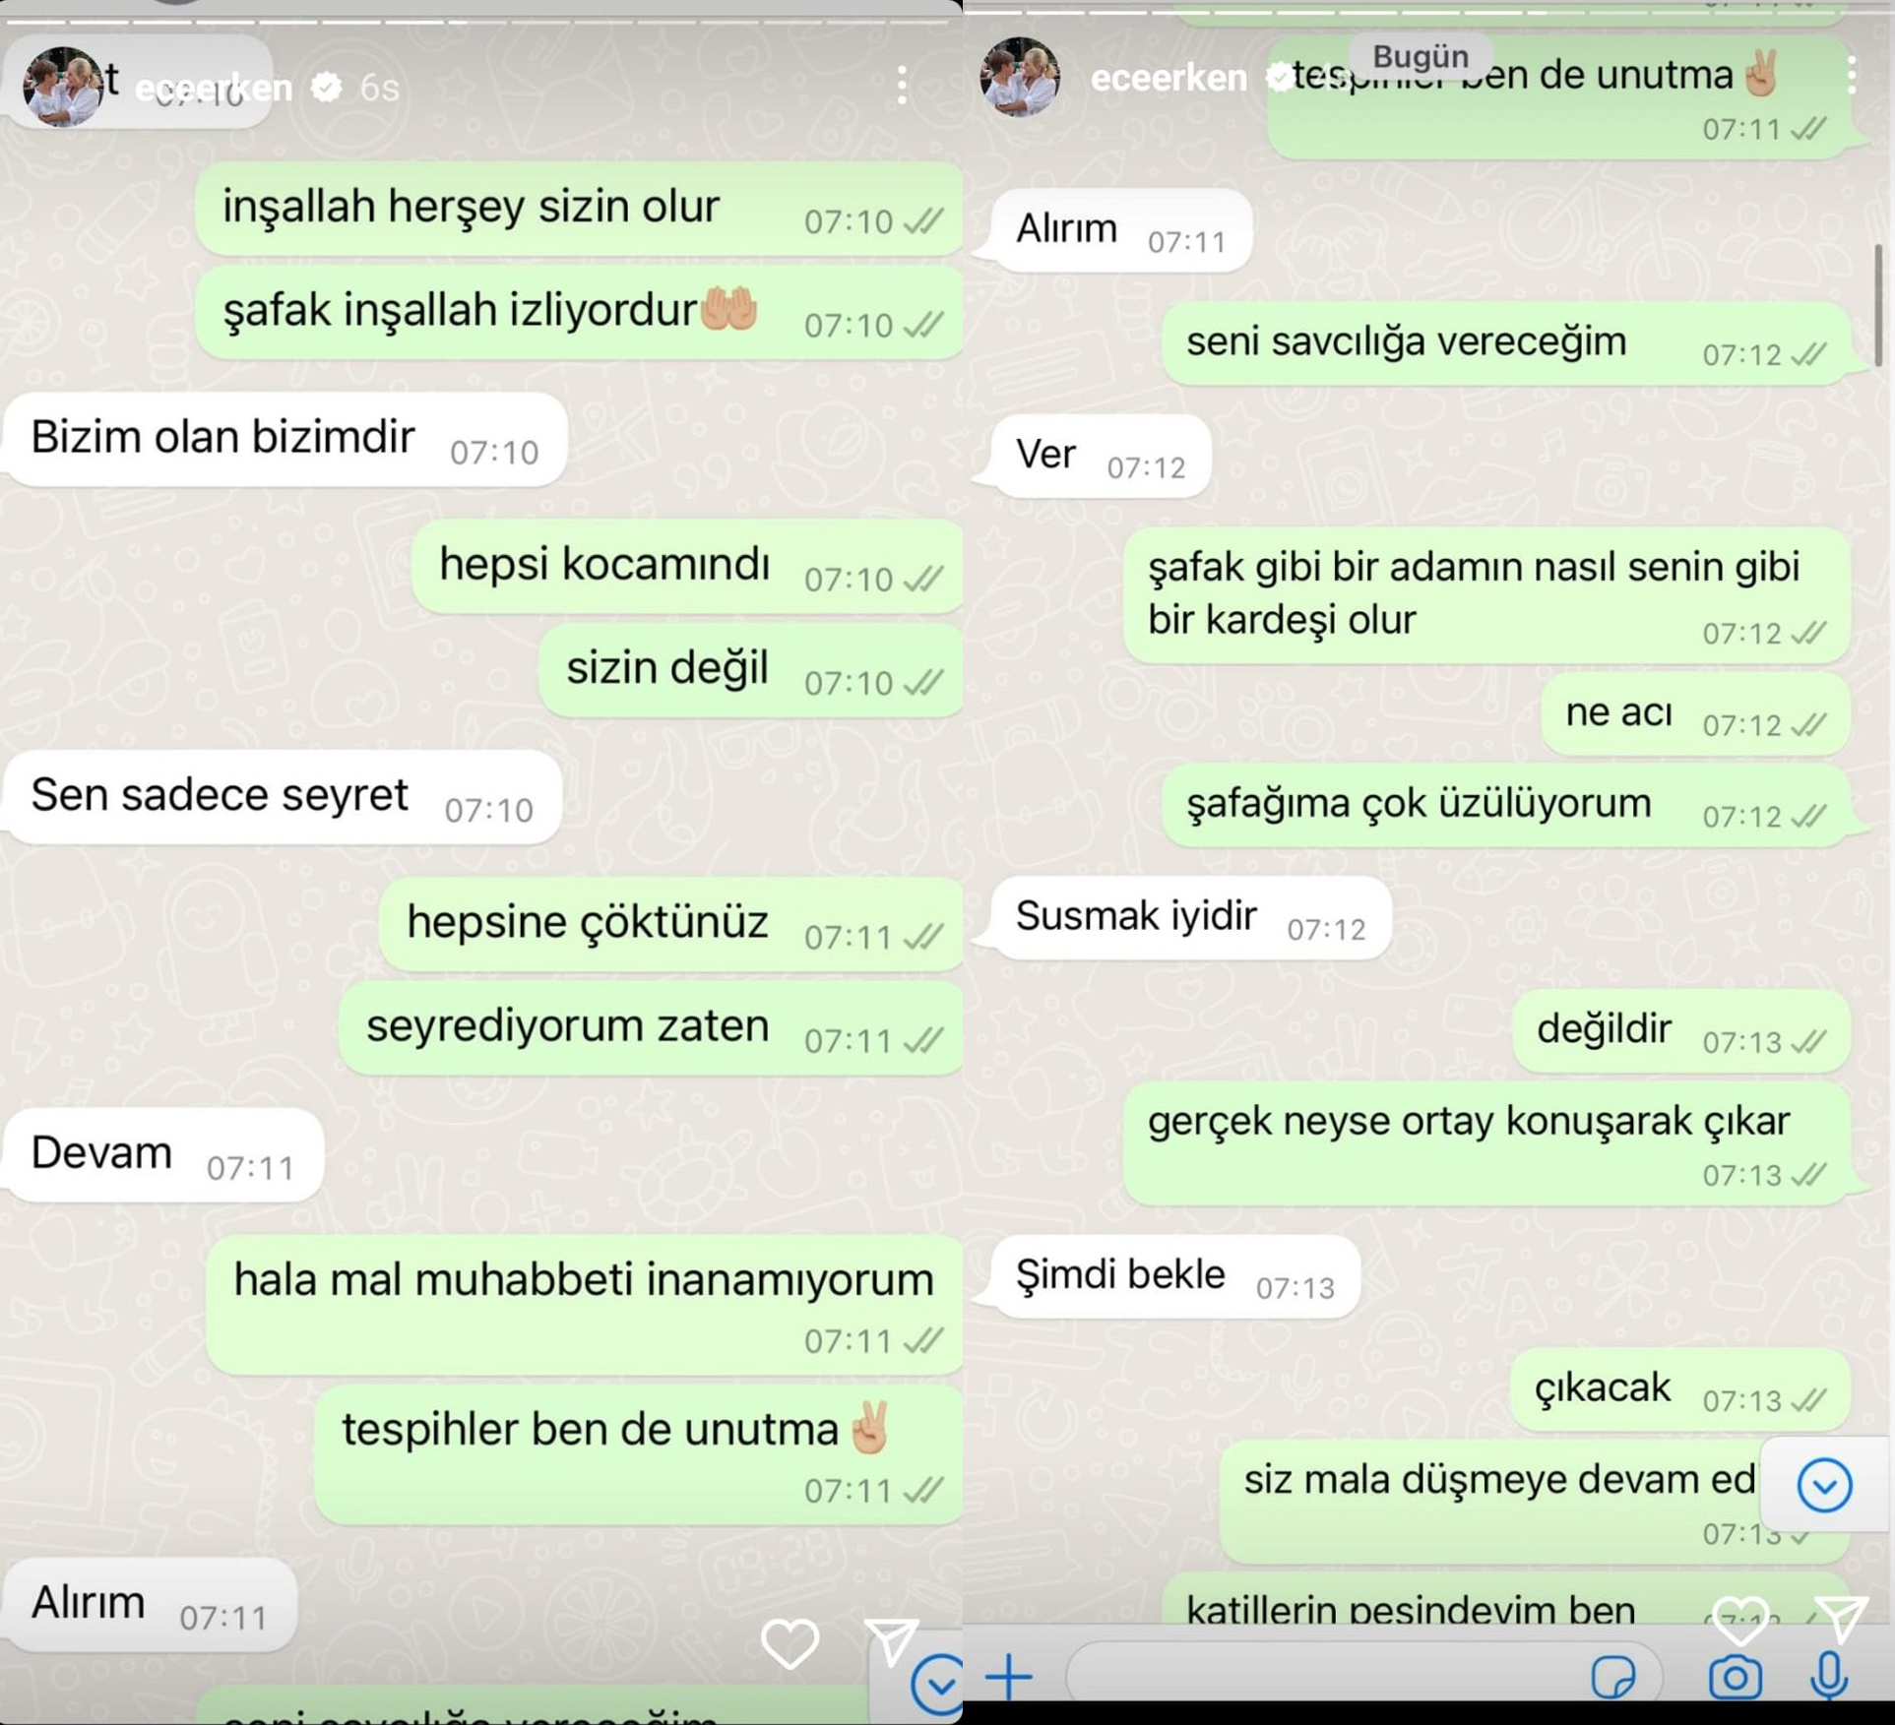The image size is (1895, 1725).
Task: Tap the bottom-left story scroll-down chevron
Action: click(x=936, y=1685)
